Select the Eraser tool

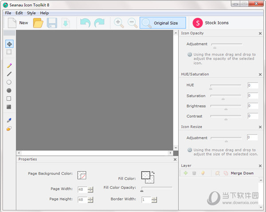tap(9, 129)
